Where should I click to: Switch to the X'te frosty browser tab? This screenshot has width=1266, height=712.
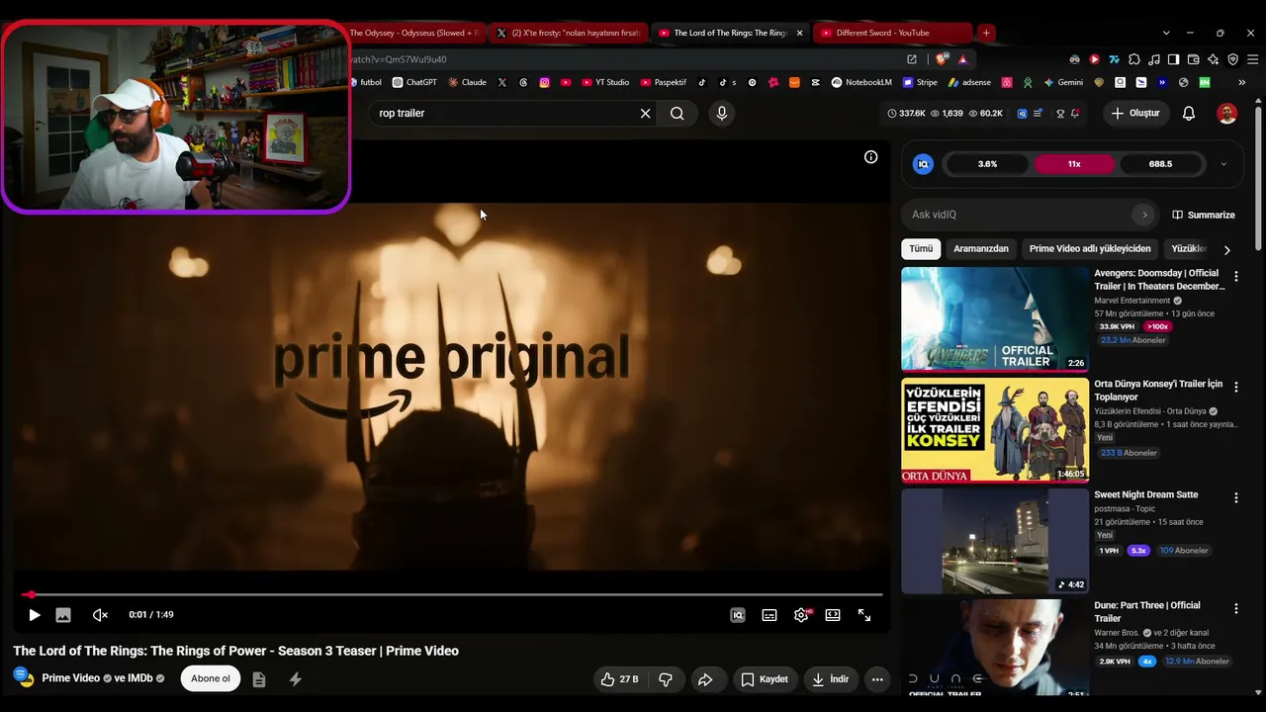[569, 33]
